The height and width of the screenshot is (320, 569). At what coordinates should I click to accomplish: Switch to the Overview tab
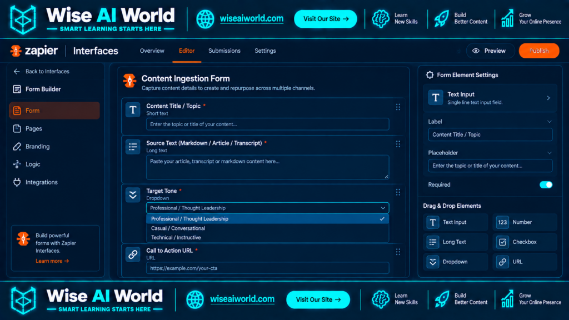[x=152, y=51]
